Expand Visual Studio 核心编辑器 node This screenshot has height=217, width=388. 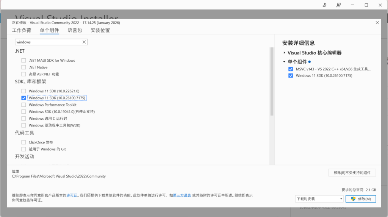[284, 53]
